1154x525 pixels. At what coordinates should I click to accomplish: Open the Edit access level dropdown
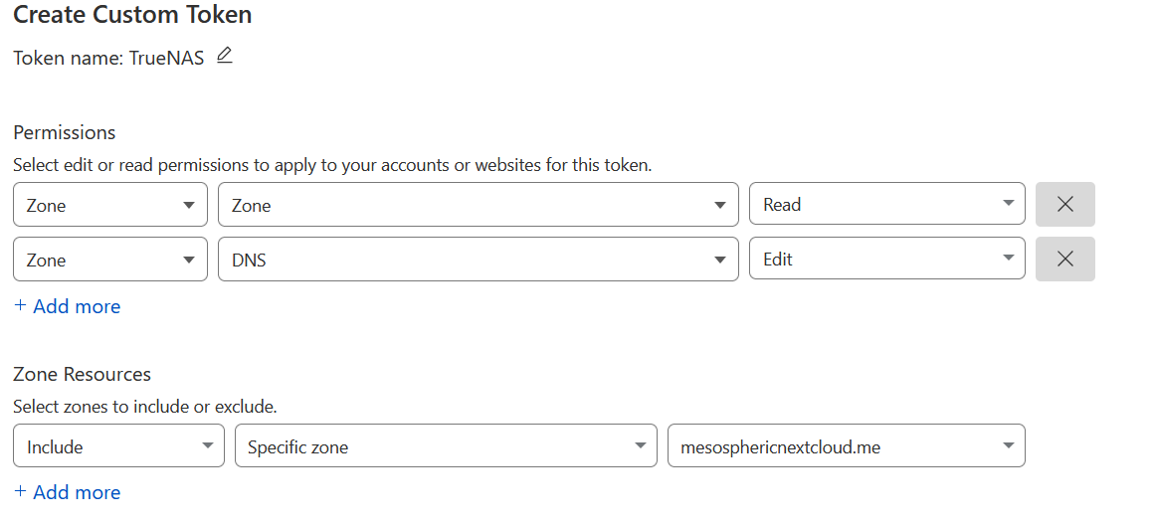(x=886, y=260)
